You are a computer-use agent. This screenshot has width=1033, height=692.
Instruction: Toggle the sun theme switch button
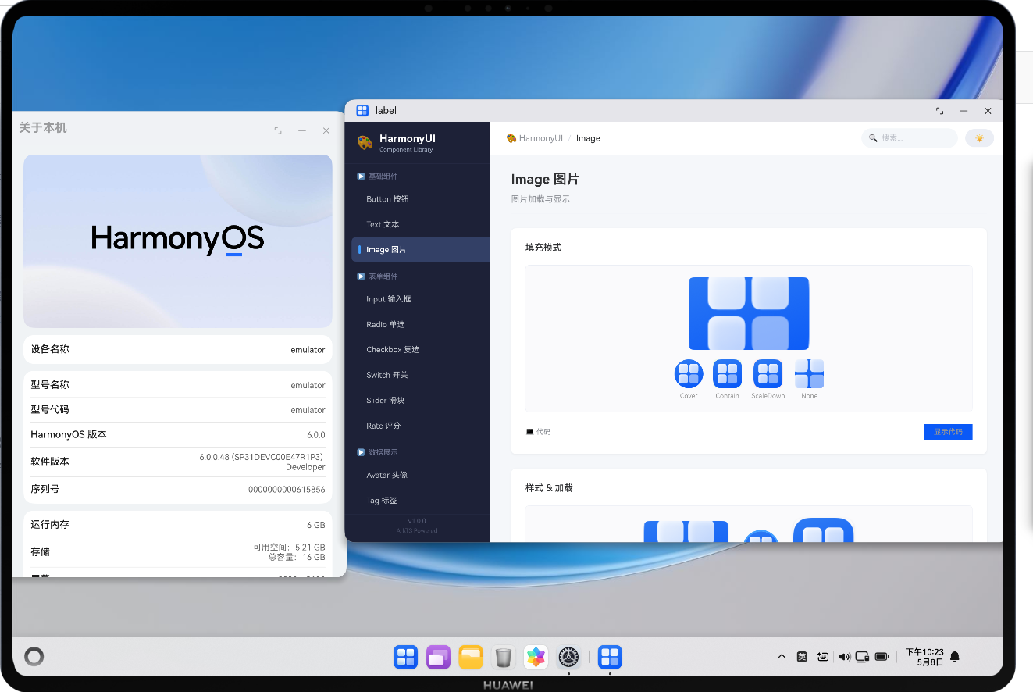tap(979, 138)
